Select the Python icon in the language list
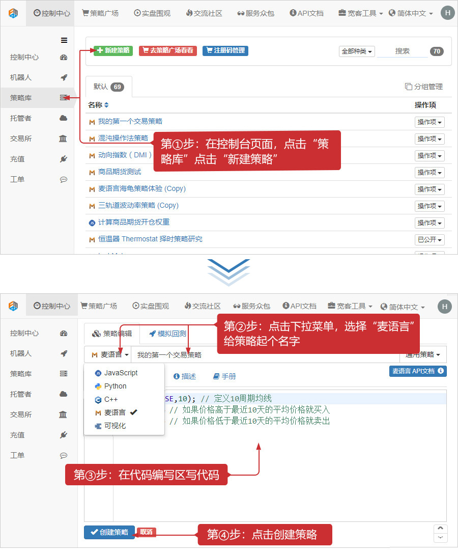Viewport: 458px width, 553px height. [x=98, y=386]
